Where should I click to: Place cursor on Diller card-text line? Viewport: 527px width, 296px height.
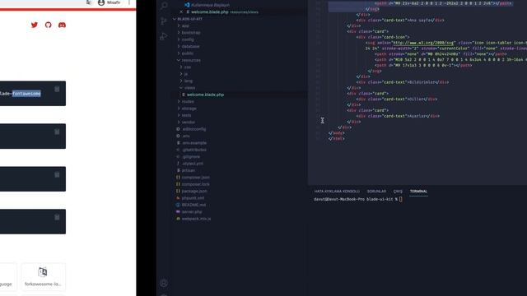(397, 99)
